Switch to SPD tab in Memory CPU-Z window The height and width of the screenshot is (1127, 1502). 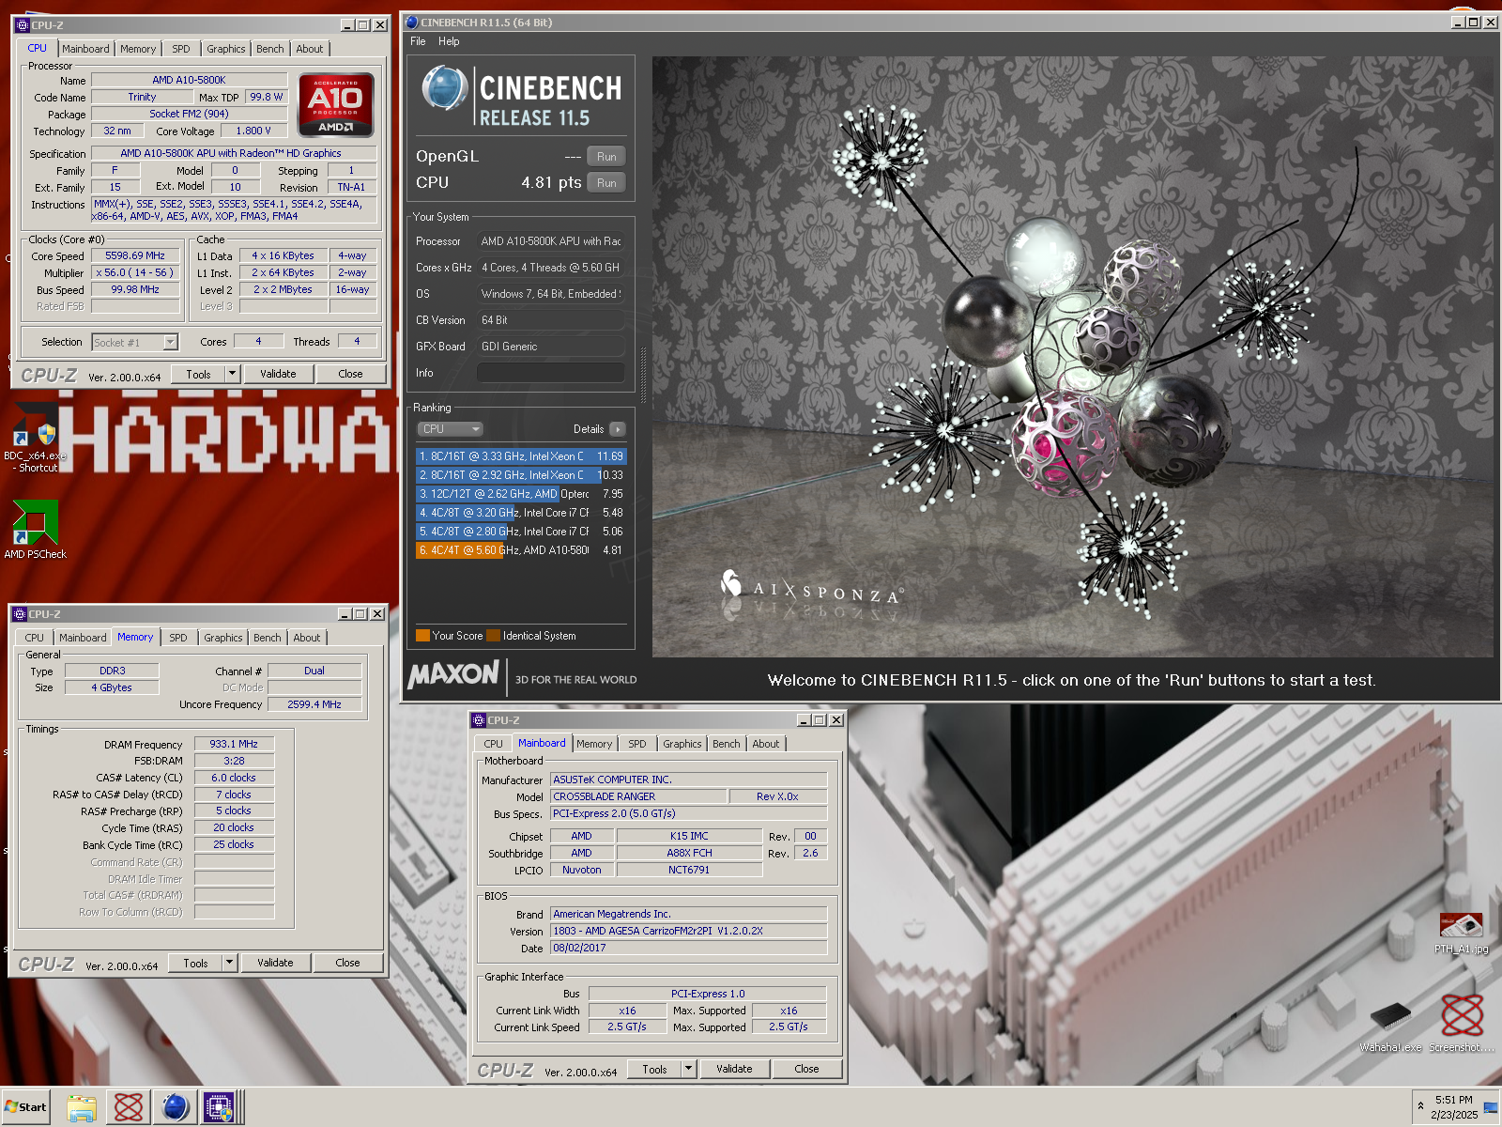(178, 638)
